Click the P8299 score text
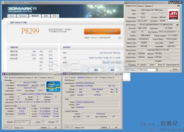184x132 pixels. click(x=30, y=31)
